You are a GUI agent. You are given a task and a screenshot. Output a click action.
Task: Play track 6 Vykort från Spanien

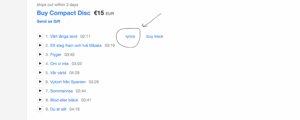coord(40,82)
